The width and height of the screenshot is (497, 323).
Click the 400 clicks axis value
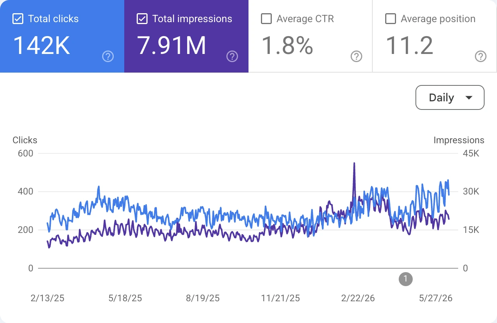(x=26, y=191)
